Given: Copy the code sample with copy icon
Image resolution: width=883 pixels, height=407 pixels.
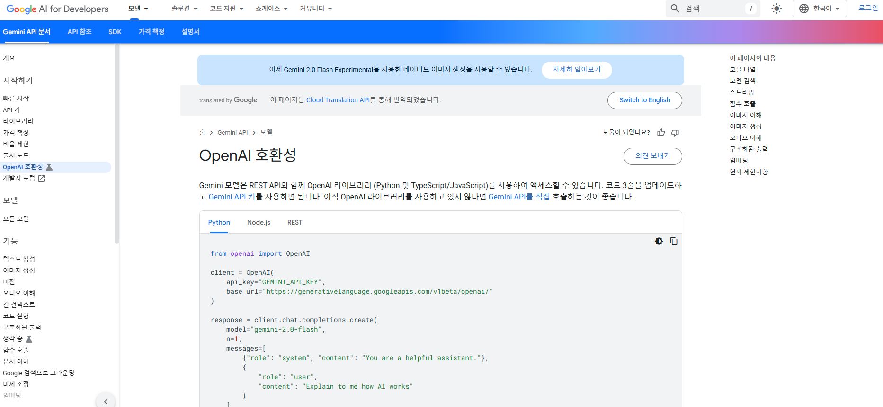Looking at the screenshot, I should point(674,241).
